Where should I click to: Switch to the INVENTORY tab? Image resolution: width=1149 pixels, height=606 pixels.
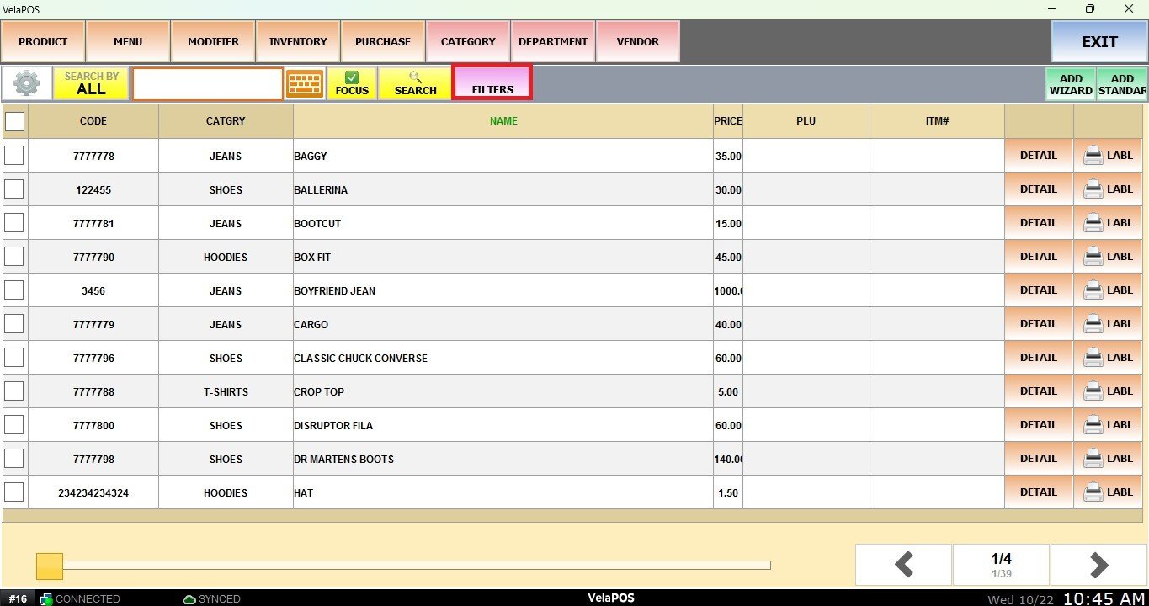pos(298,42)
